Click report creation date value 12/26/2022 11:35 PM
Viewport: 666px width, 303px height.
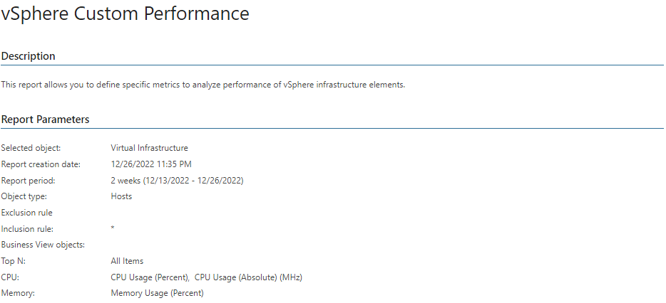click(x=150, y=164)
